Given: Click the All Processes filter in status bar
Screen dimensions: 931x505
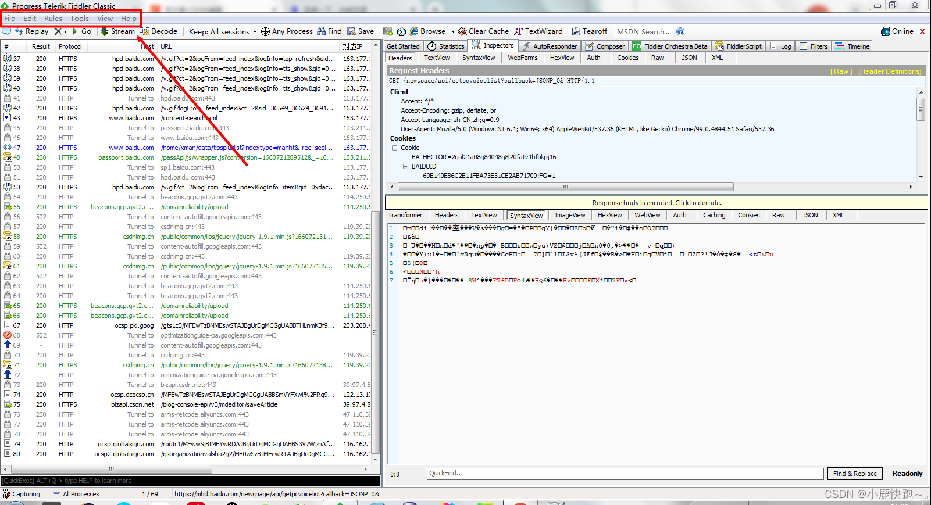Looking at the screenshot, I should click(76, 494).
